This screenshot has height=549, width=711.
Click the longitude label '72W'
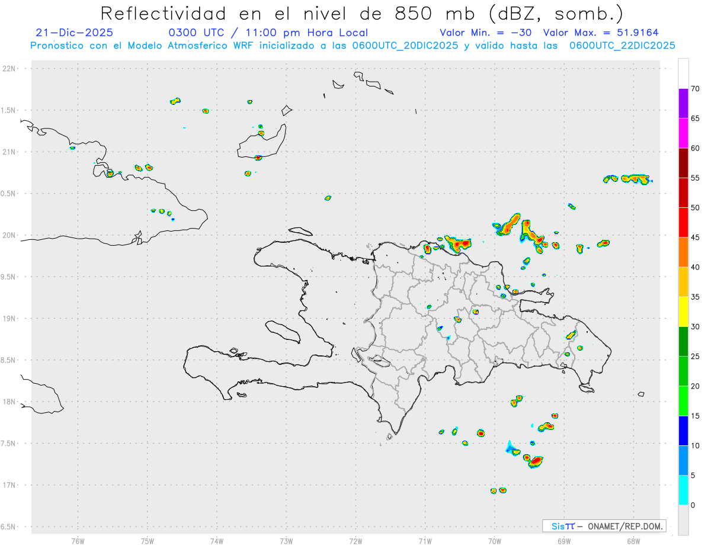coord(355,541)
